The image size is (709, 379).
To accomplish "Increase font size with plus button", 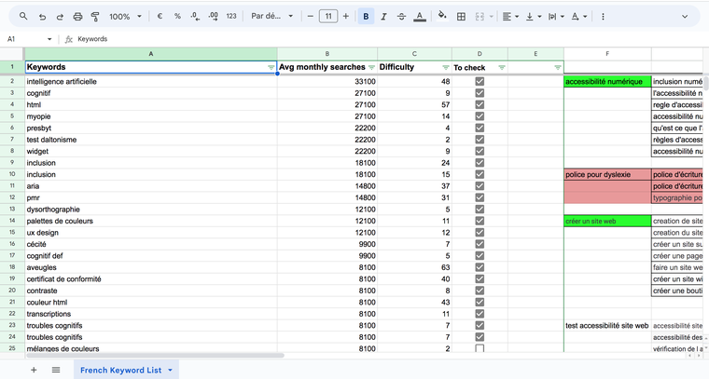I will point(346,17).
